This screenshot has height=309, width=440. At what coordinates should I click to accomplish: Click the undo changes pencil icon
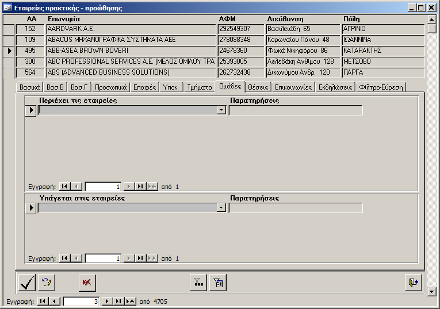click(x=46, y=283)
